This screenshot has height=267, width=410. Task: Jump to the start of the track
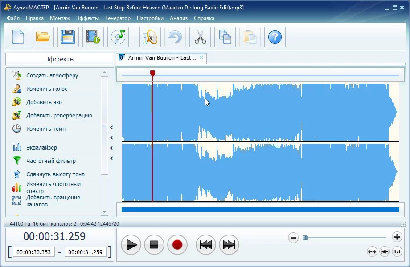tap(205, 245)
